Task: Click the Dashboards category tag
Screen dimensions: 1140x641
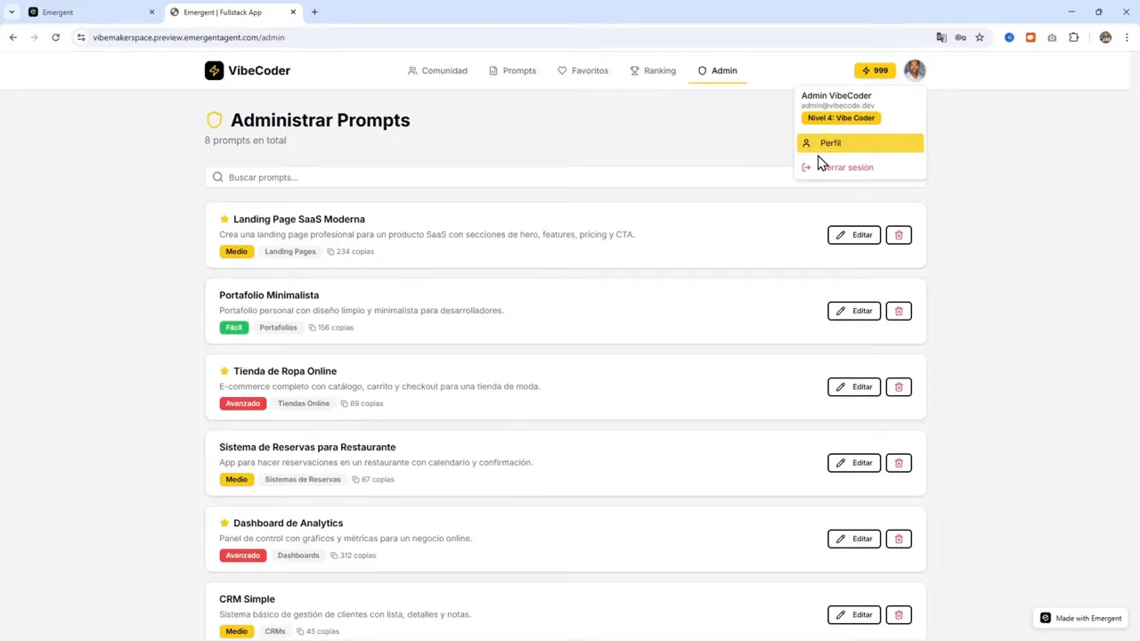Action: click(298, 556)
